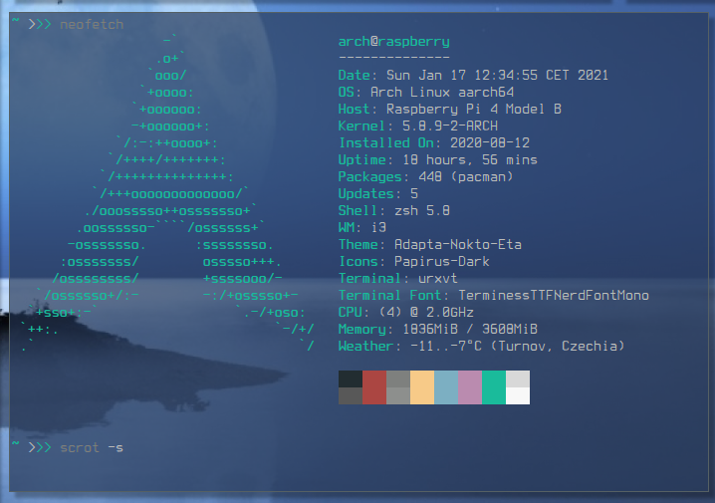Screen dimensions: 715x503
Task: Click the 'Packages' label
Action: pos(370,176)
